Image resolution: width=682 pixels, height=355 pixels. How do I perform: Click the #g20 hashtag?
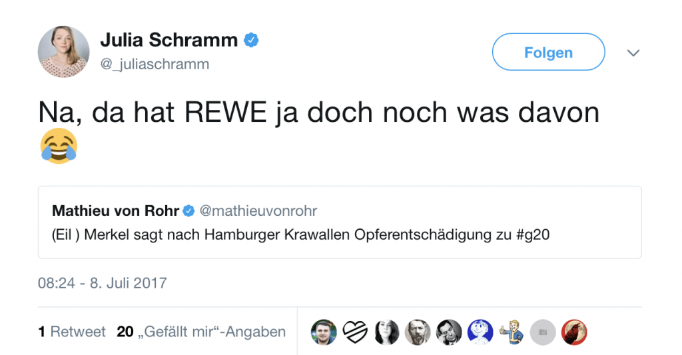(x=532, y=235)
